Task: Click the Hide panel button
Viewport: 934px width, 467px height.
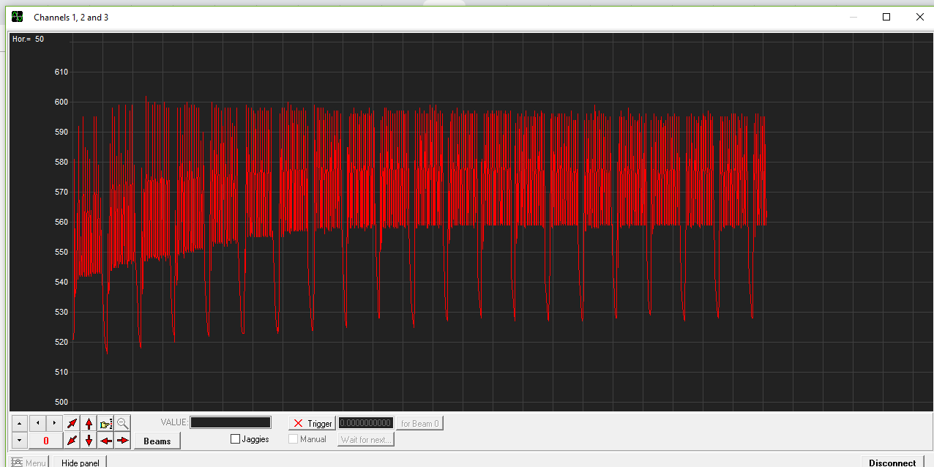Action: pyautogui.click(x=81, y=463)
